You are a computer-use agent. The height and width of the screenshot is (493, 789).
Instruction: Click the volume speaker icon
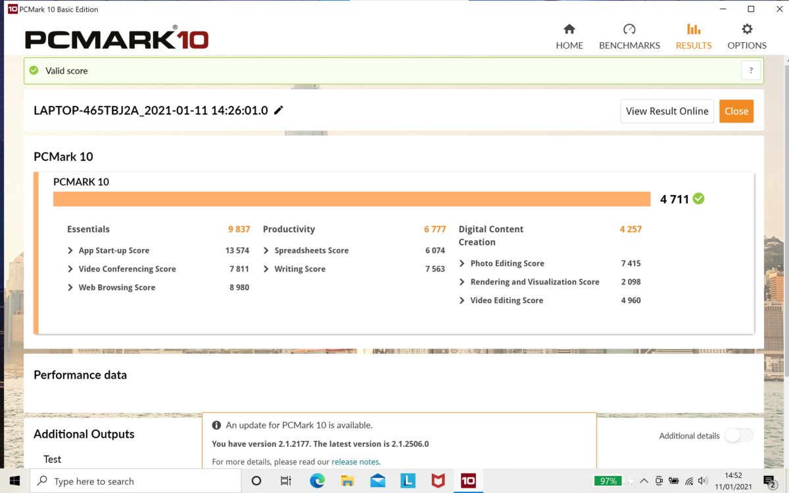point(703,481)
